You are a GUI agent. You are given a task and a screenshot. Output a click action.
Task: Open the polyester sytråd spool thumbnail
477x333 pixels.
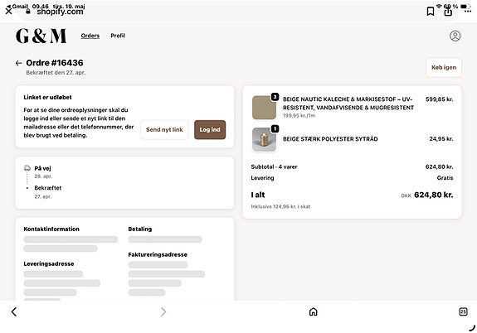(264, 139)
